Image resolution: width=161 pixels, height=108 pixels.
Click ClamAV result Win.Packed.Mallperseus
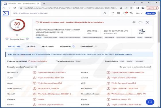[54, 94]
